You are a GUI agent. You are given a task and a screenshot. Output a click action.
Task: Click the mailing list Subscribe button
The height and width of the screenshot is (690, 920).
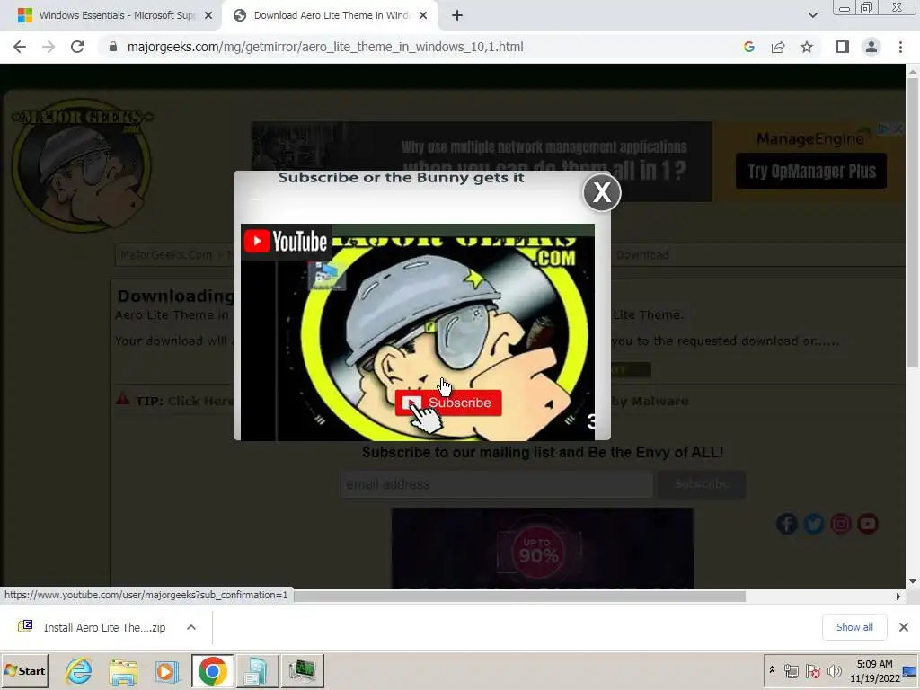(702, 484)
